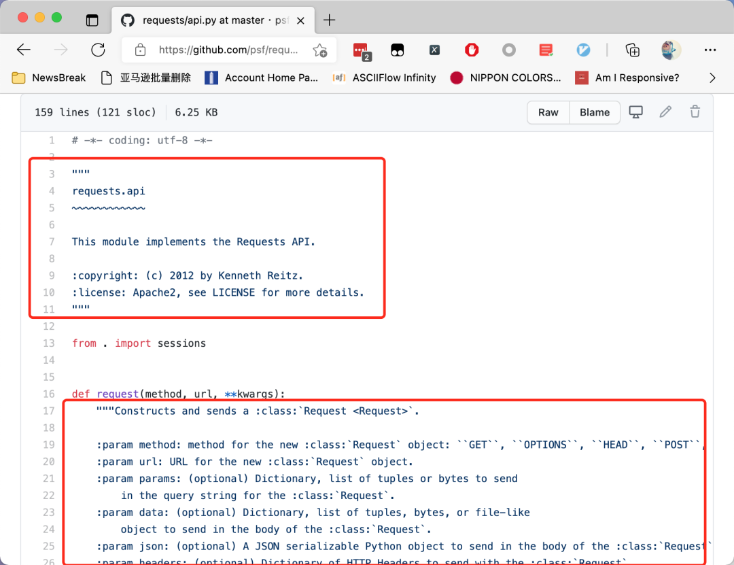Screen dimensions: 734x565
Task: Go back to the previous page
Action: click(x=23, y=50)
